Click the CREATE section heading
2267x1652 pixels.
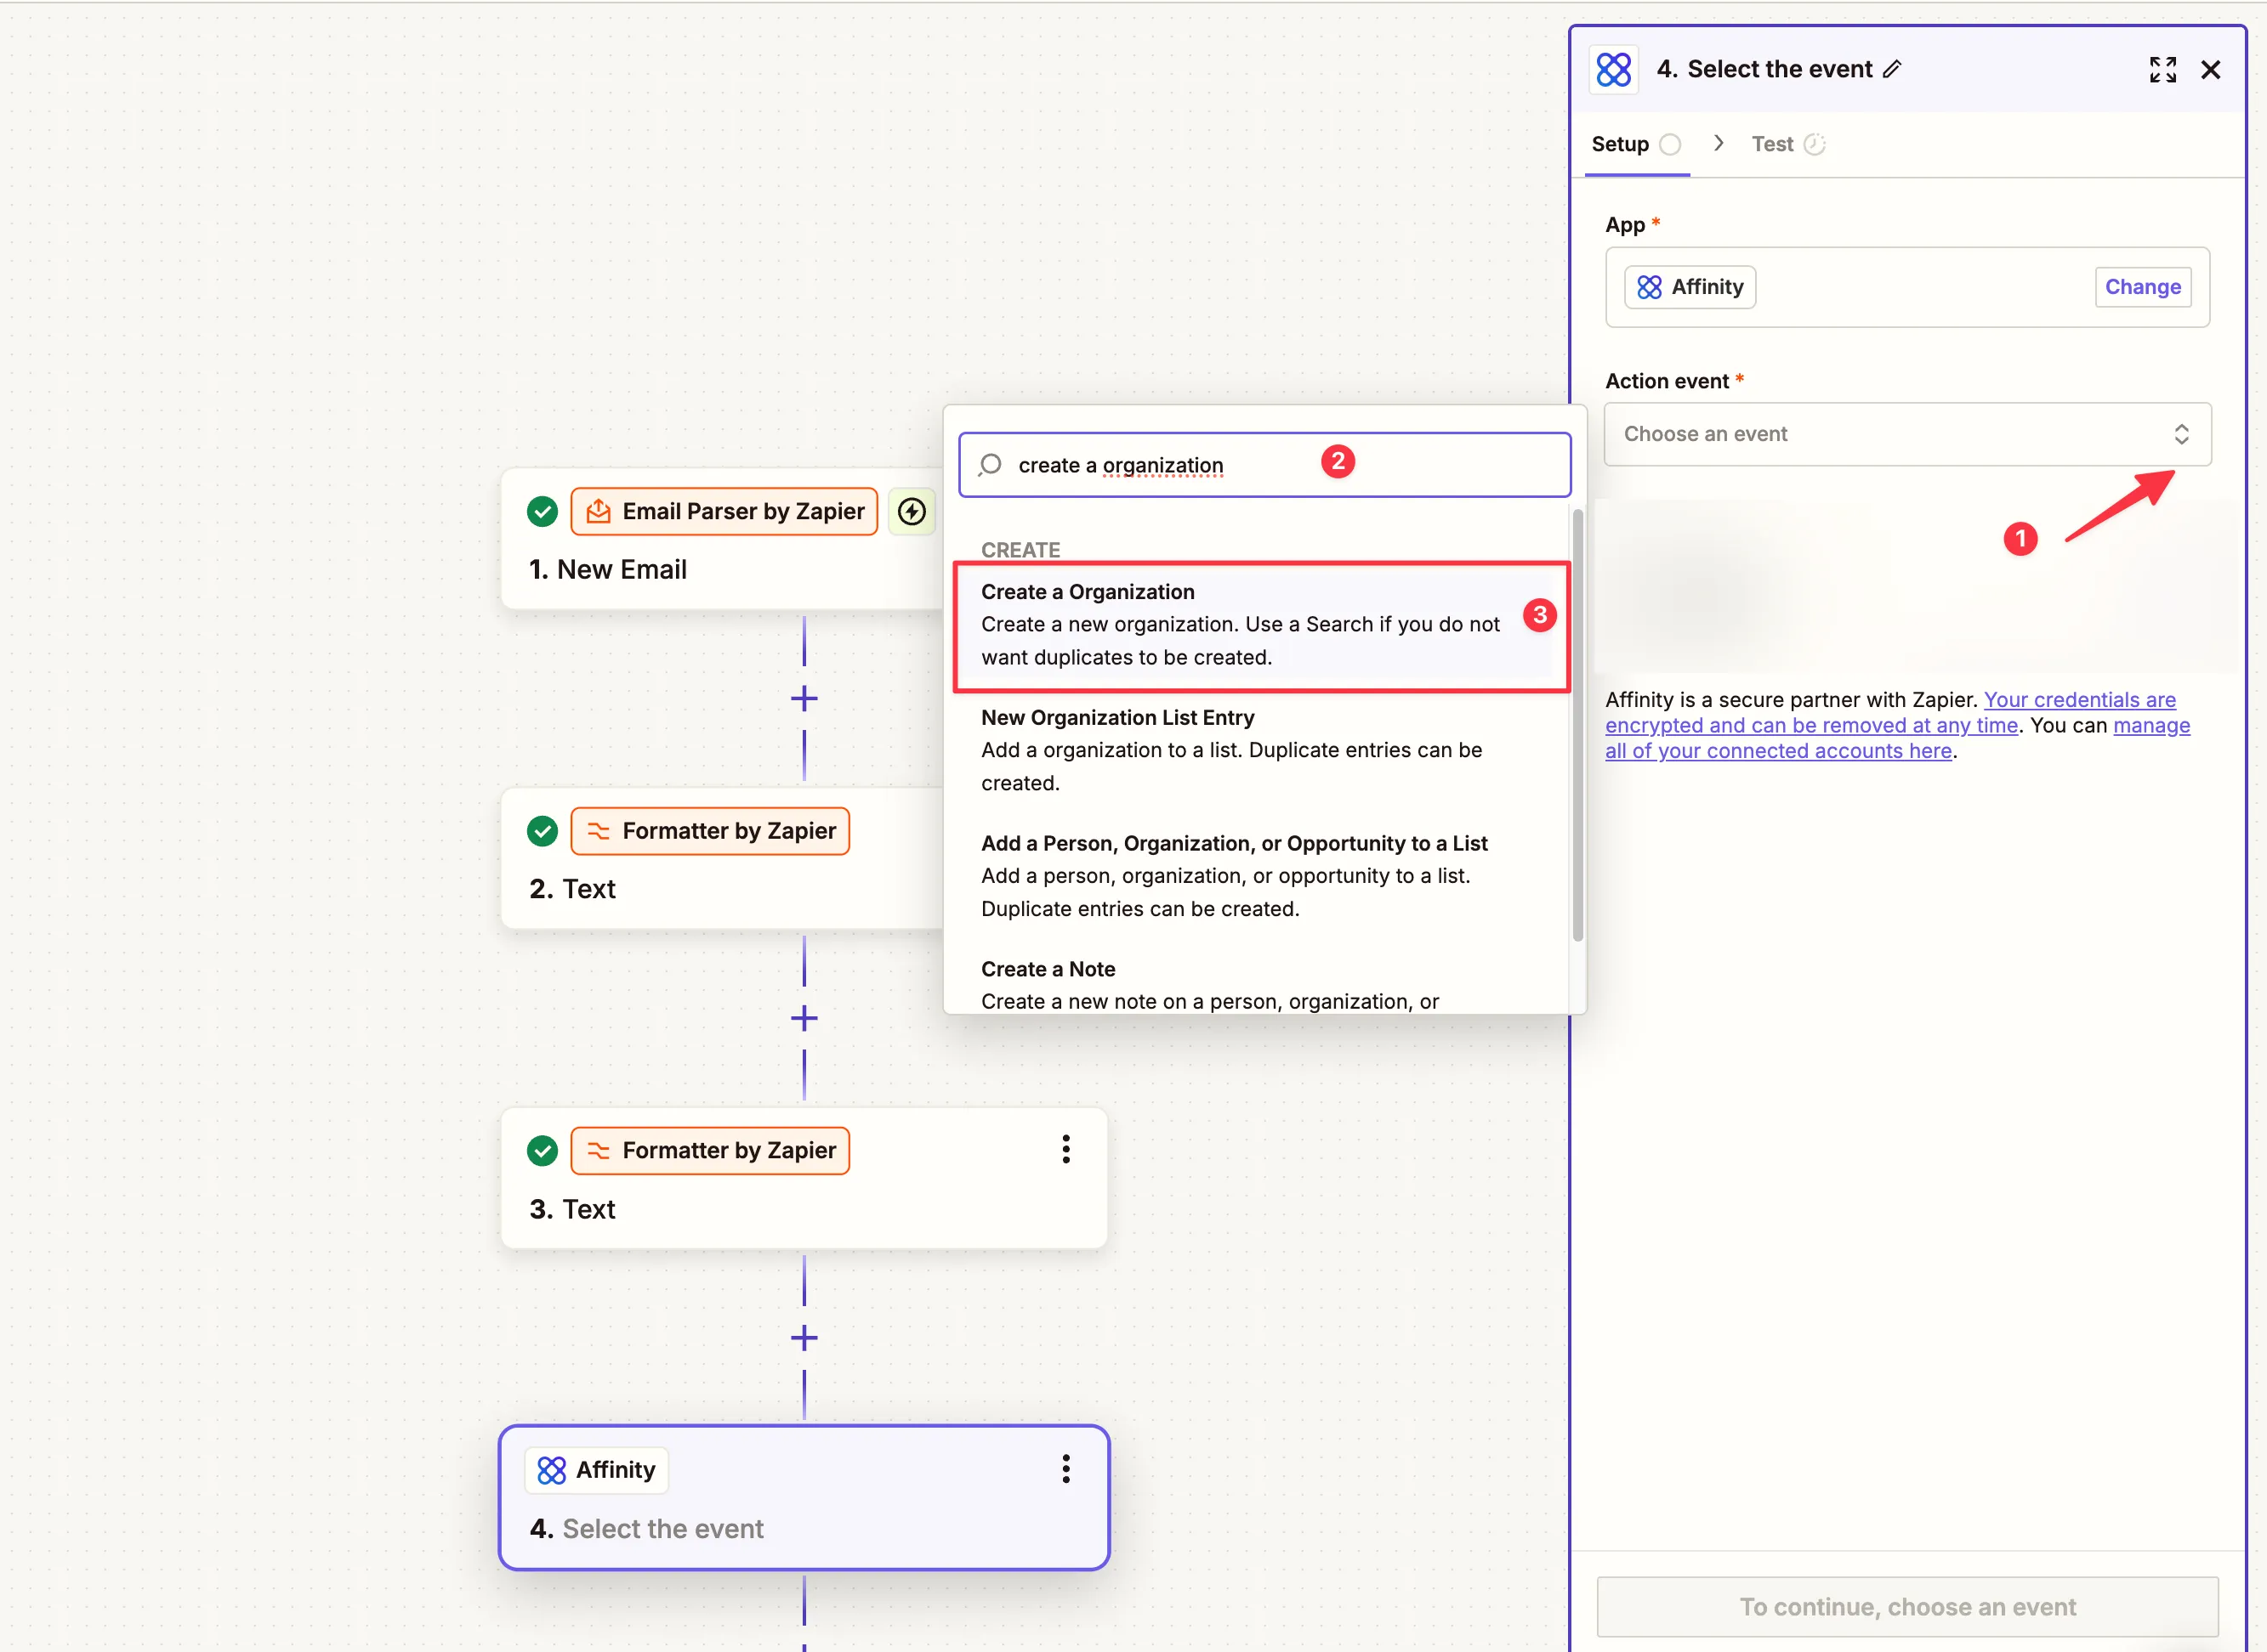point(1020,550)
